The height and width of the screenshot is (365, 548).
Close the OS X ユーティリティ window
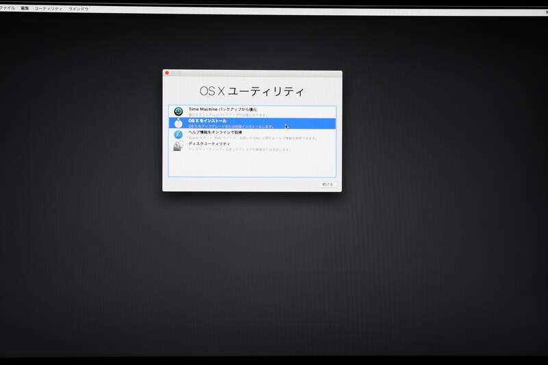click(167, 73)
